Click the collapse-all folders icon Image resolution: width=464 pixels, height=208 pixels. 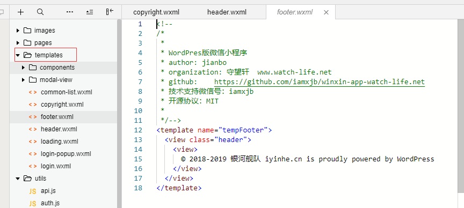[90, 12]
